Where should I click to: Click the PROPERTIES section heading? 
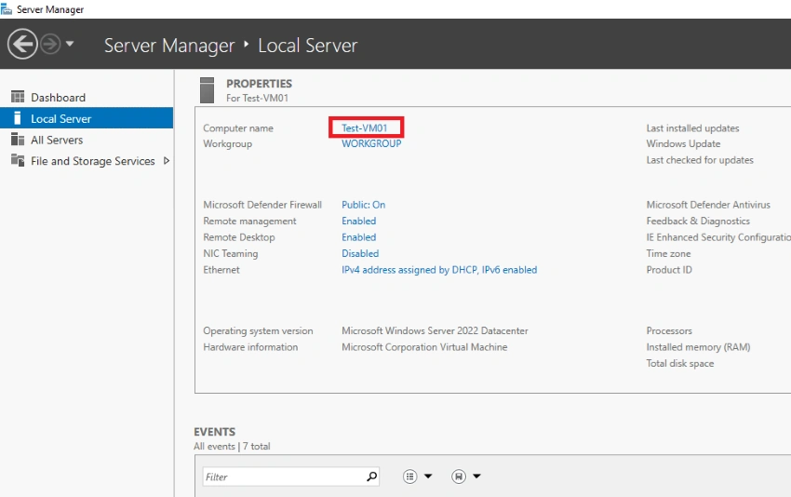point(259,83)
